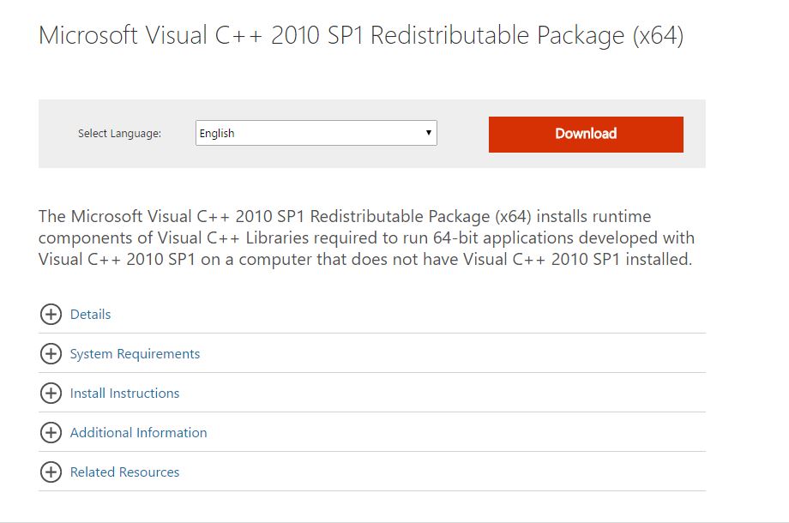Expand the Install Instructions plus icon
This screenshot has height=523, width=789.
tap(51, 393)
